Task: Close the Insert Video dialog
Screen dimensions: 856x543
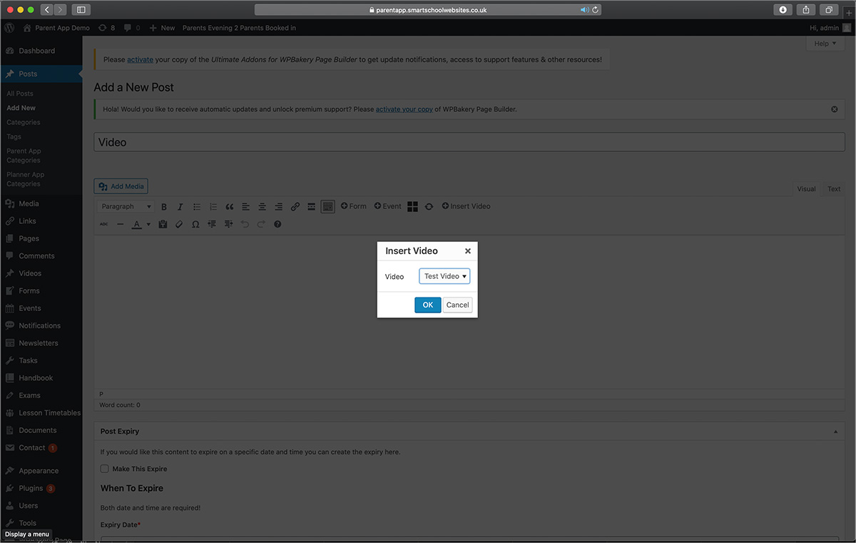Action: (468, 251)
